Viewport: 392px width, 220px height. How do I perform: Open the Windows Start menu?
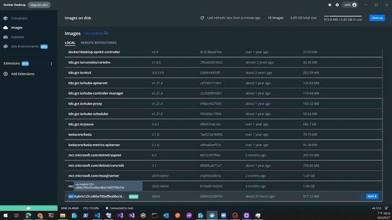(x=6, y=215)
